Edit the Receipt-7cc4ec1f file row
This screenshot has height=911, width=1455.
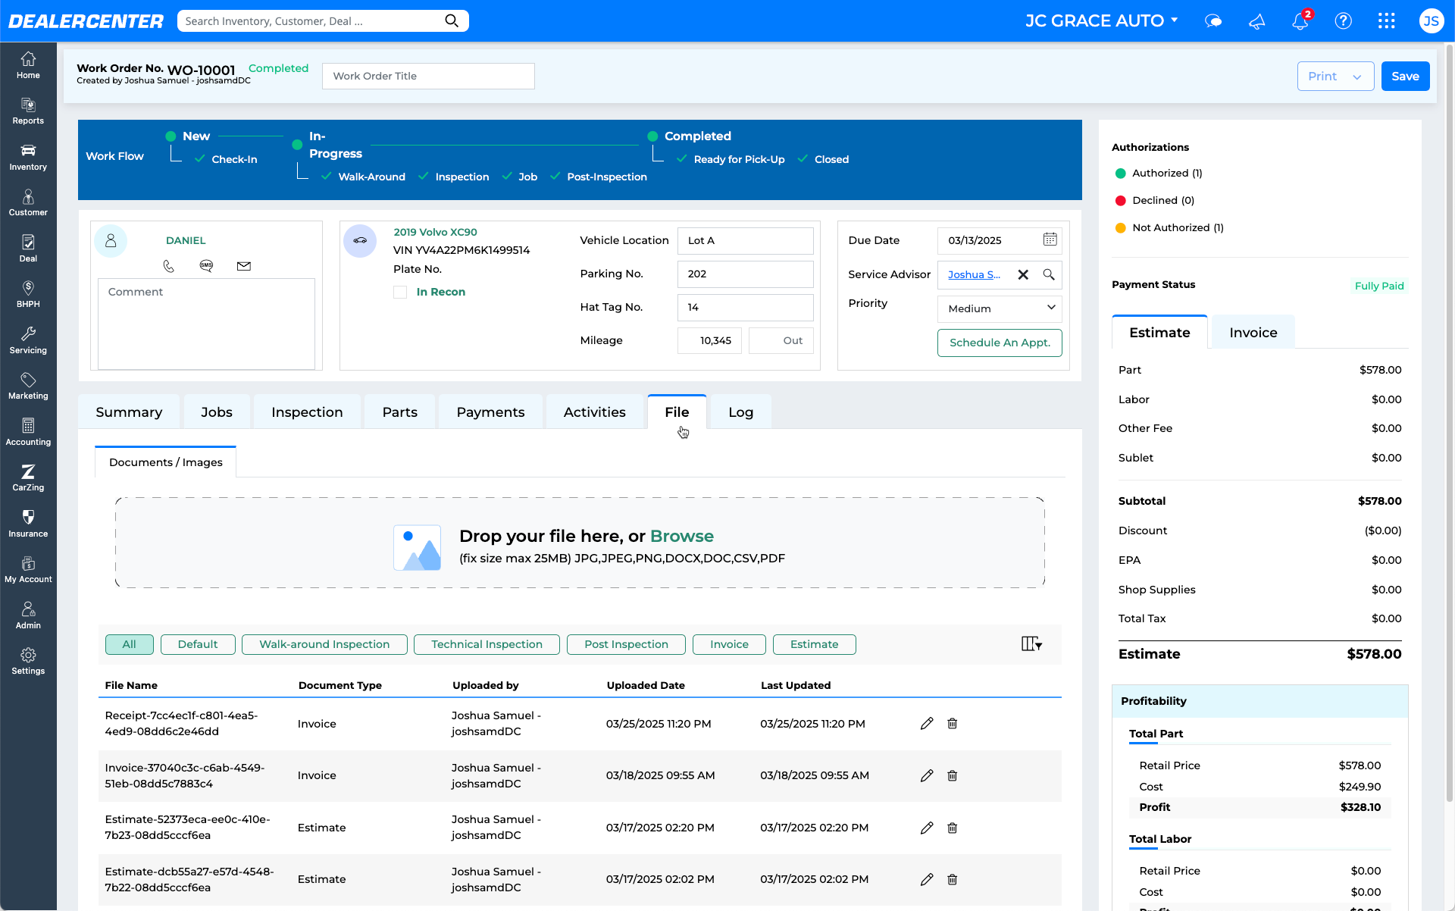click(927, 724)
